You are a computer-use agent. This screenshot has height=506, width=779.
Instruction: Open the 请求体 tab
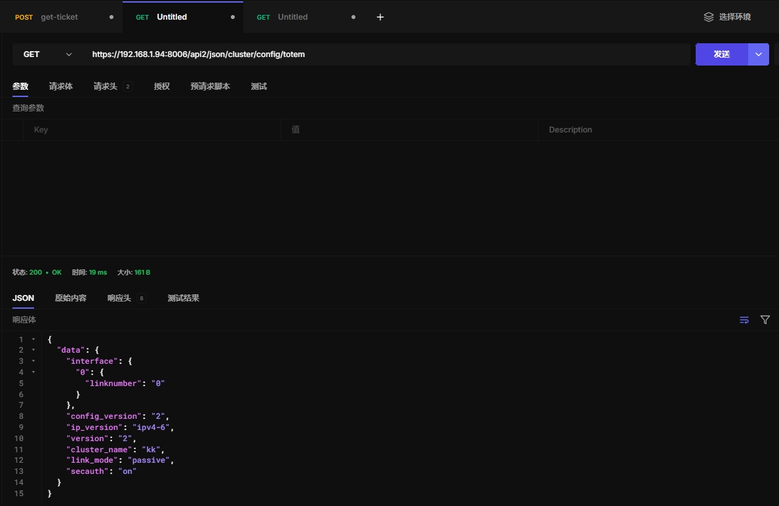click(60, 87)
